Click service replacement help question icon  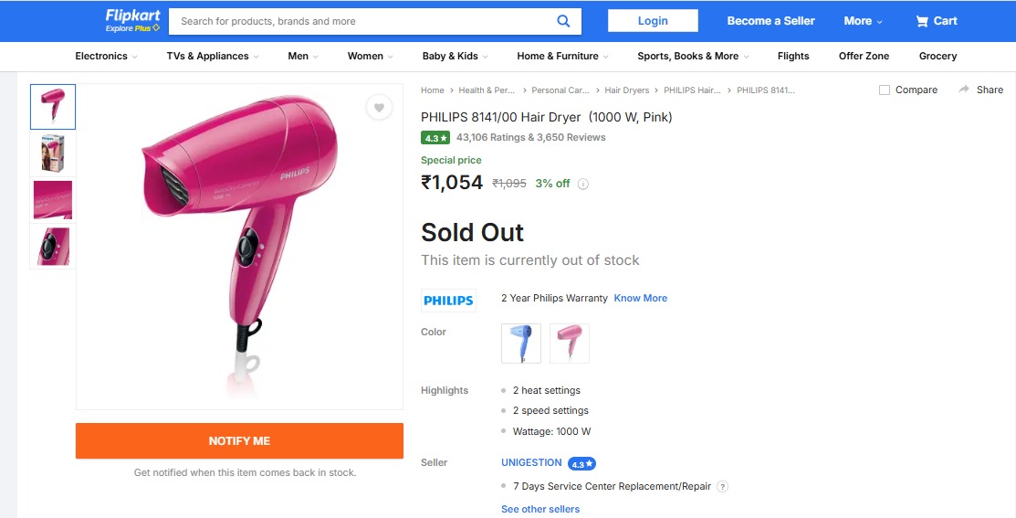[722, 487]
